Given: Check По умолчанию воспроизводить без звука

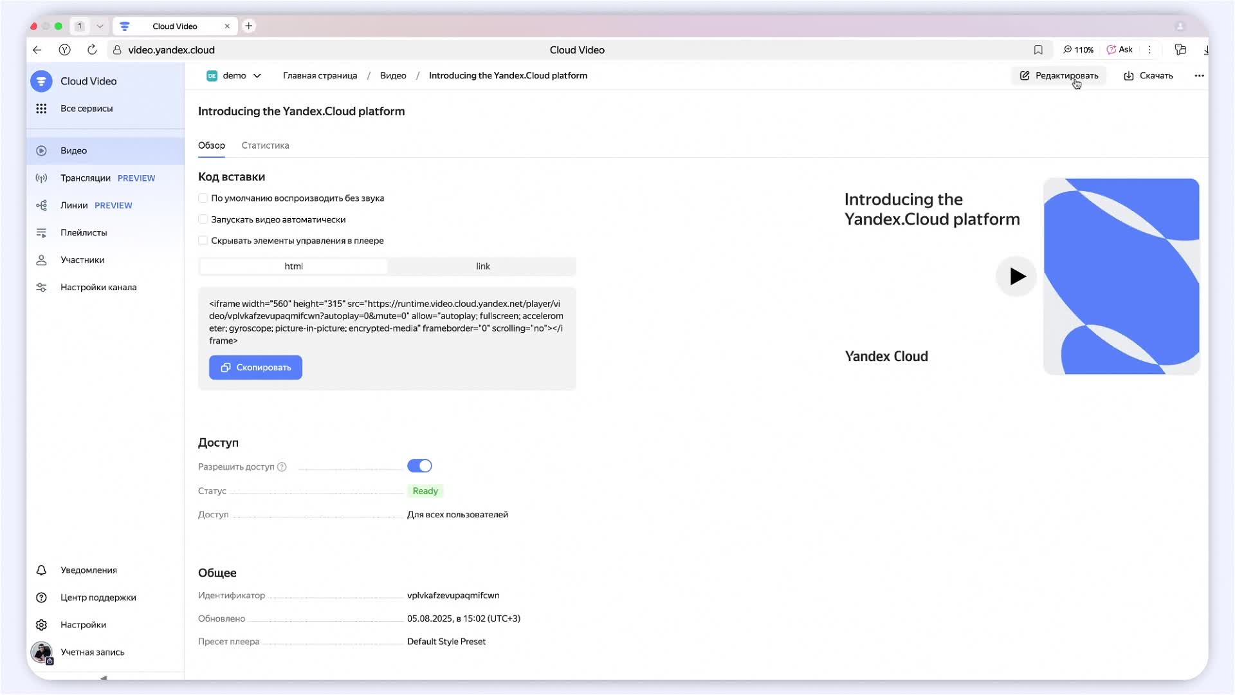Looking at the screenshot, I should [x=203, y=198].
